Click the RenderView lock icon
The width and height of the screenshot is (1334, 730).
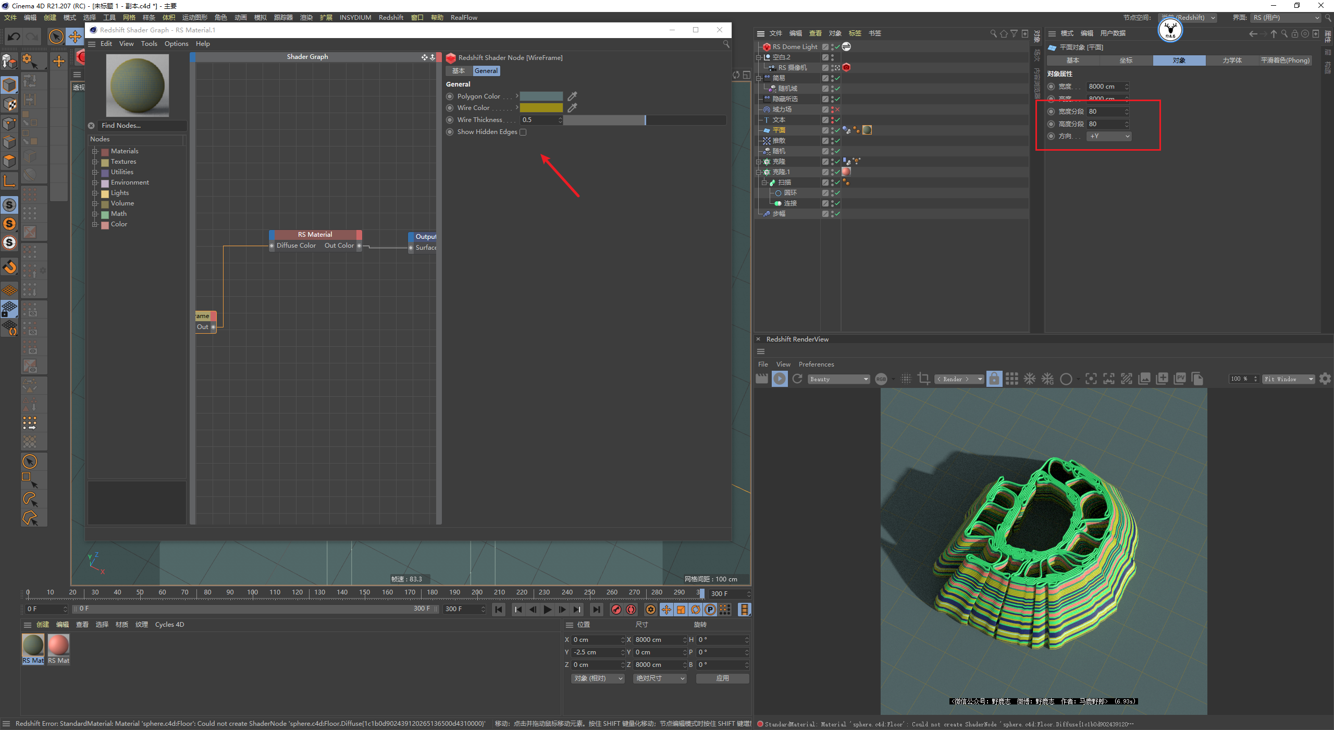pyautogui.click(x=994, y=379)
